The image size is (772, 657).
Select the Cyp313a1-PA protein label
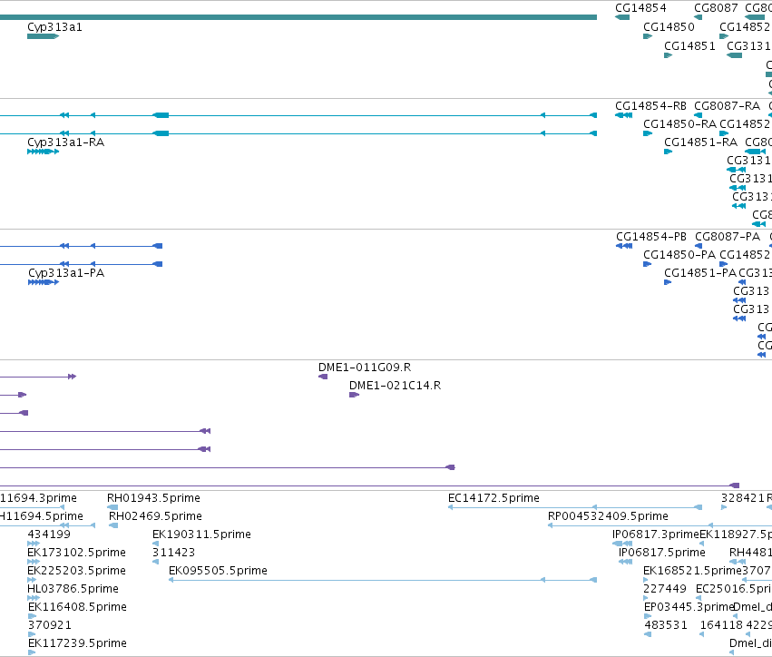point(66,273)
